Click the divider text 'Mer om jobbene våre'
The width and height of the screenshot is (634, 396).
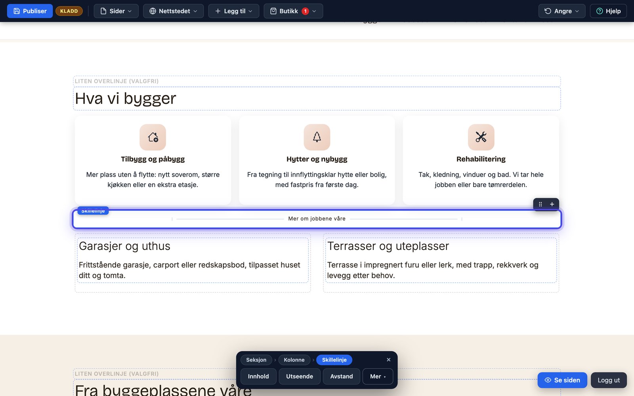coord(317,219)
